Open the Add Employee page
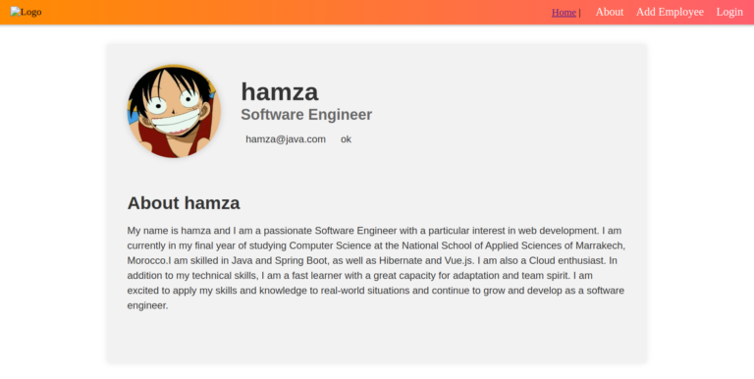 tap(670, 12)
